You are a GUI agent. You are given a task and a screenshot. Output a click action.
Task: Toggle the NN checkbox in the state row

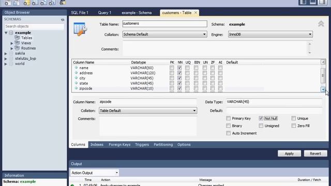pos(179,83)
